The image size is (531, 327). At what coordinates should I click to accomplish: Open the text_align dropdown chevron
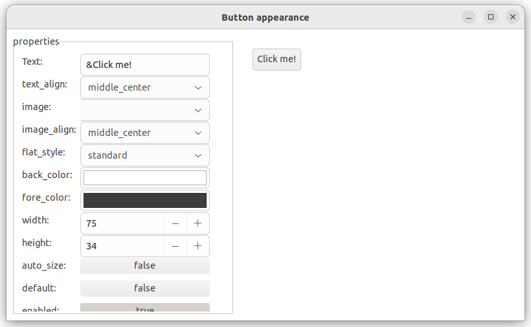point(198,87)
